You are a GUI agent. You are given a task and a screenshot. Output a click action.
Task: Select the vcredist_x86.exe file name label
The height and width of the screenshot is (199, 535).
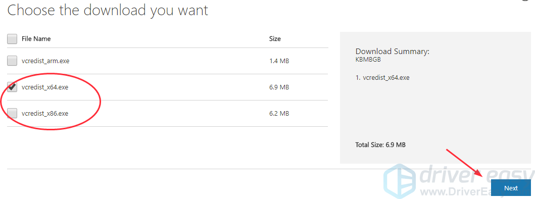[x=44, y=114]
